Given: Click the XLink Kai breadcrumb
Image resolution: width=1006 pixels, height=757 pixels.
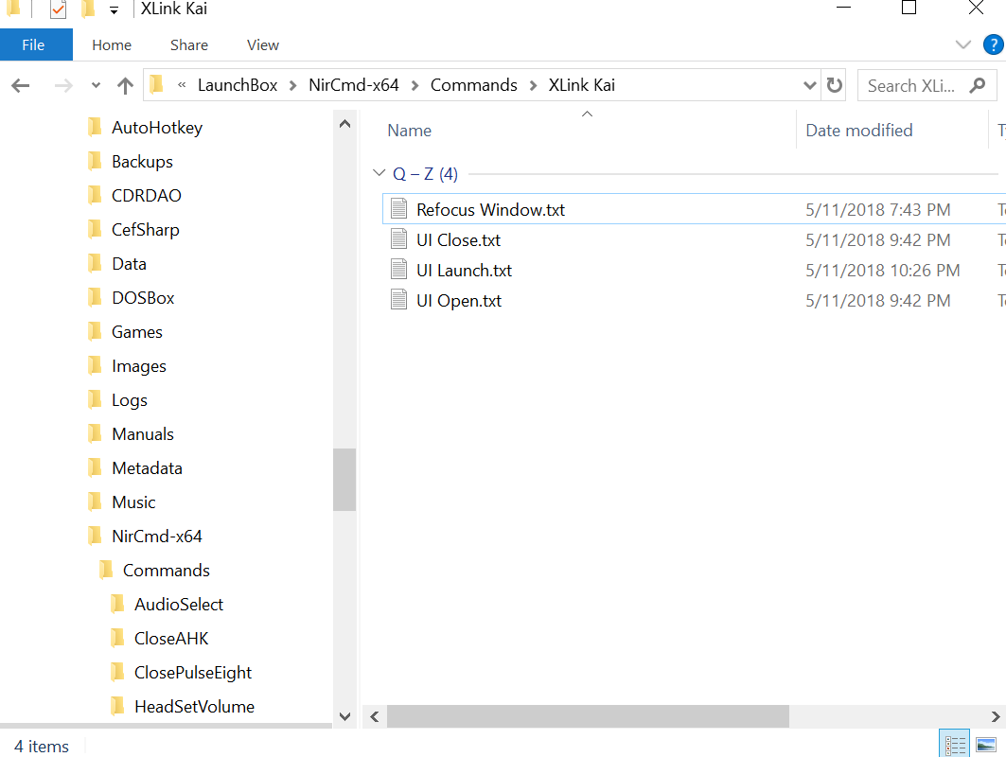Looking at the screenshot, I should point(581,85).
